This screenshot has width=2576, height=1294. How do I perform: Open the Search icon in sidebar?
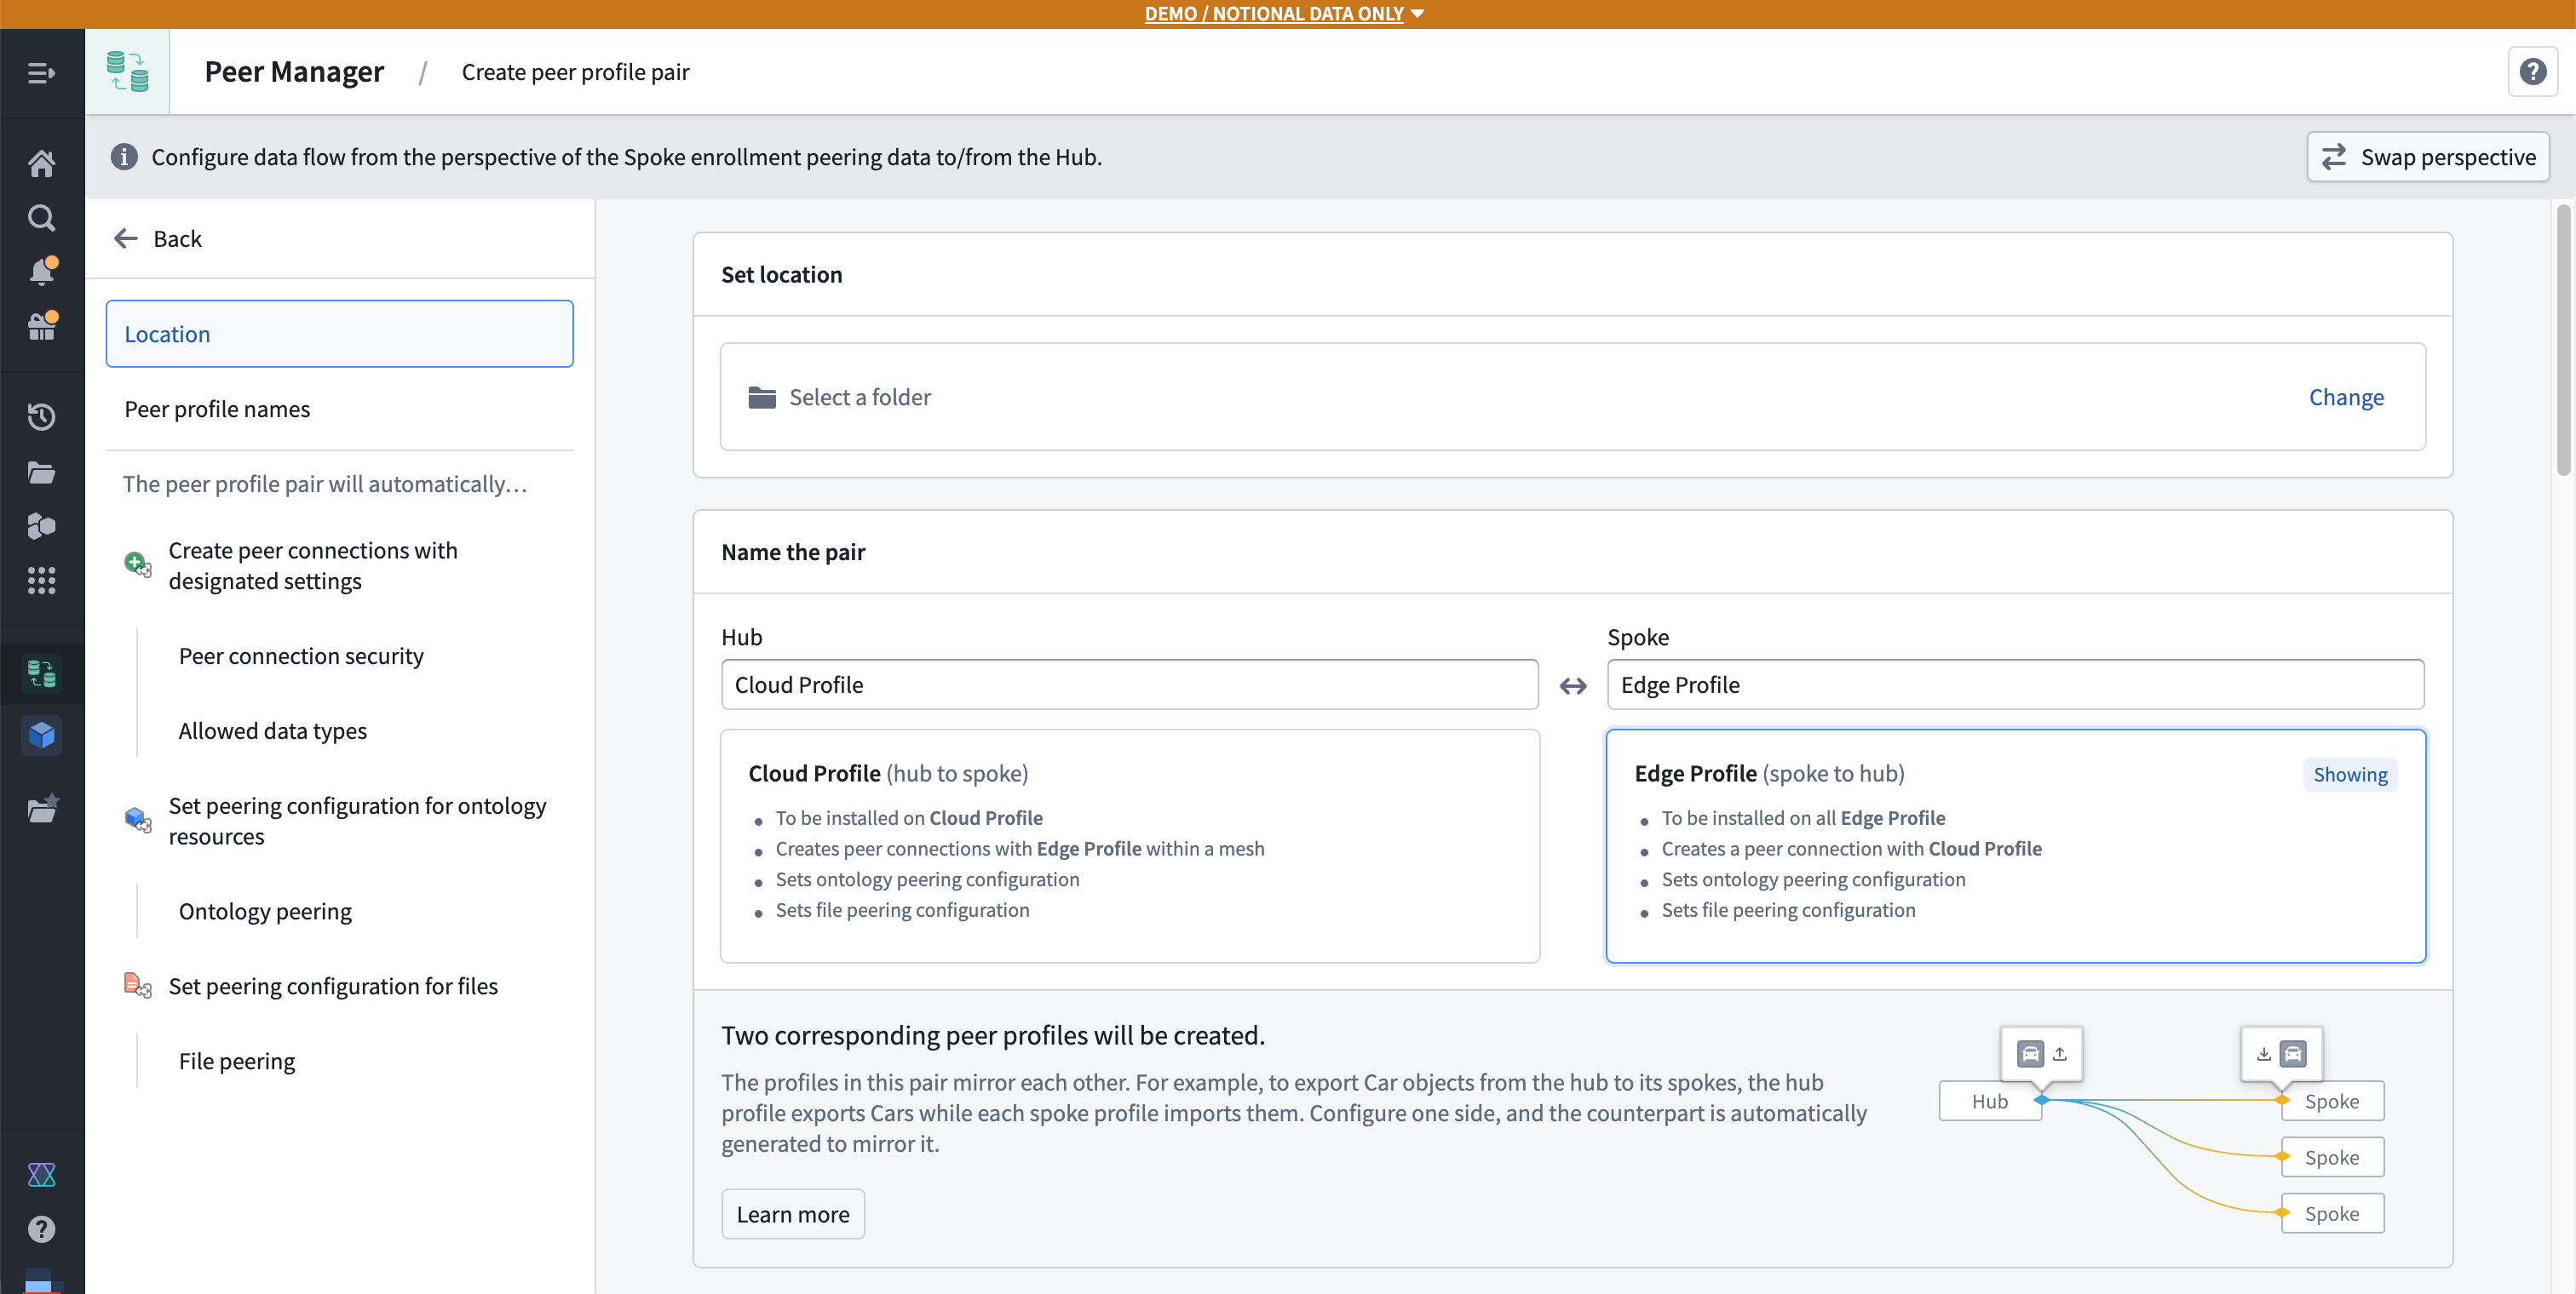[x=41, y=218]
